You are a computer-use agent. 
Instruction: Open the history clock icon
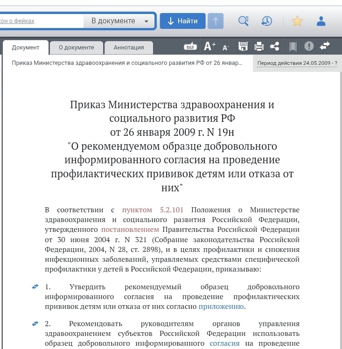click(x=266, y=21)
